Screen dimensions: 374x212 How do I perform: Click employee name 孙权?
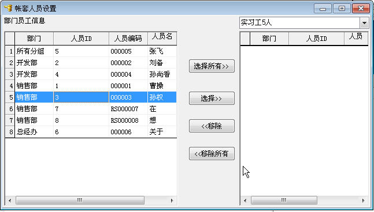[162, 97]
